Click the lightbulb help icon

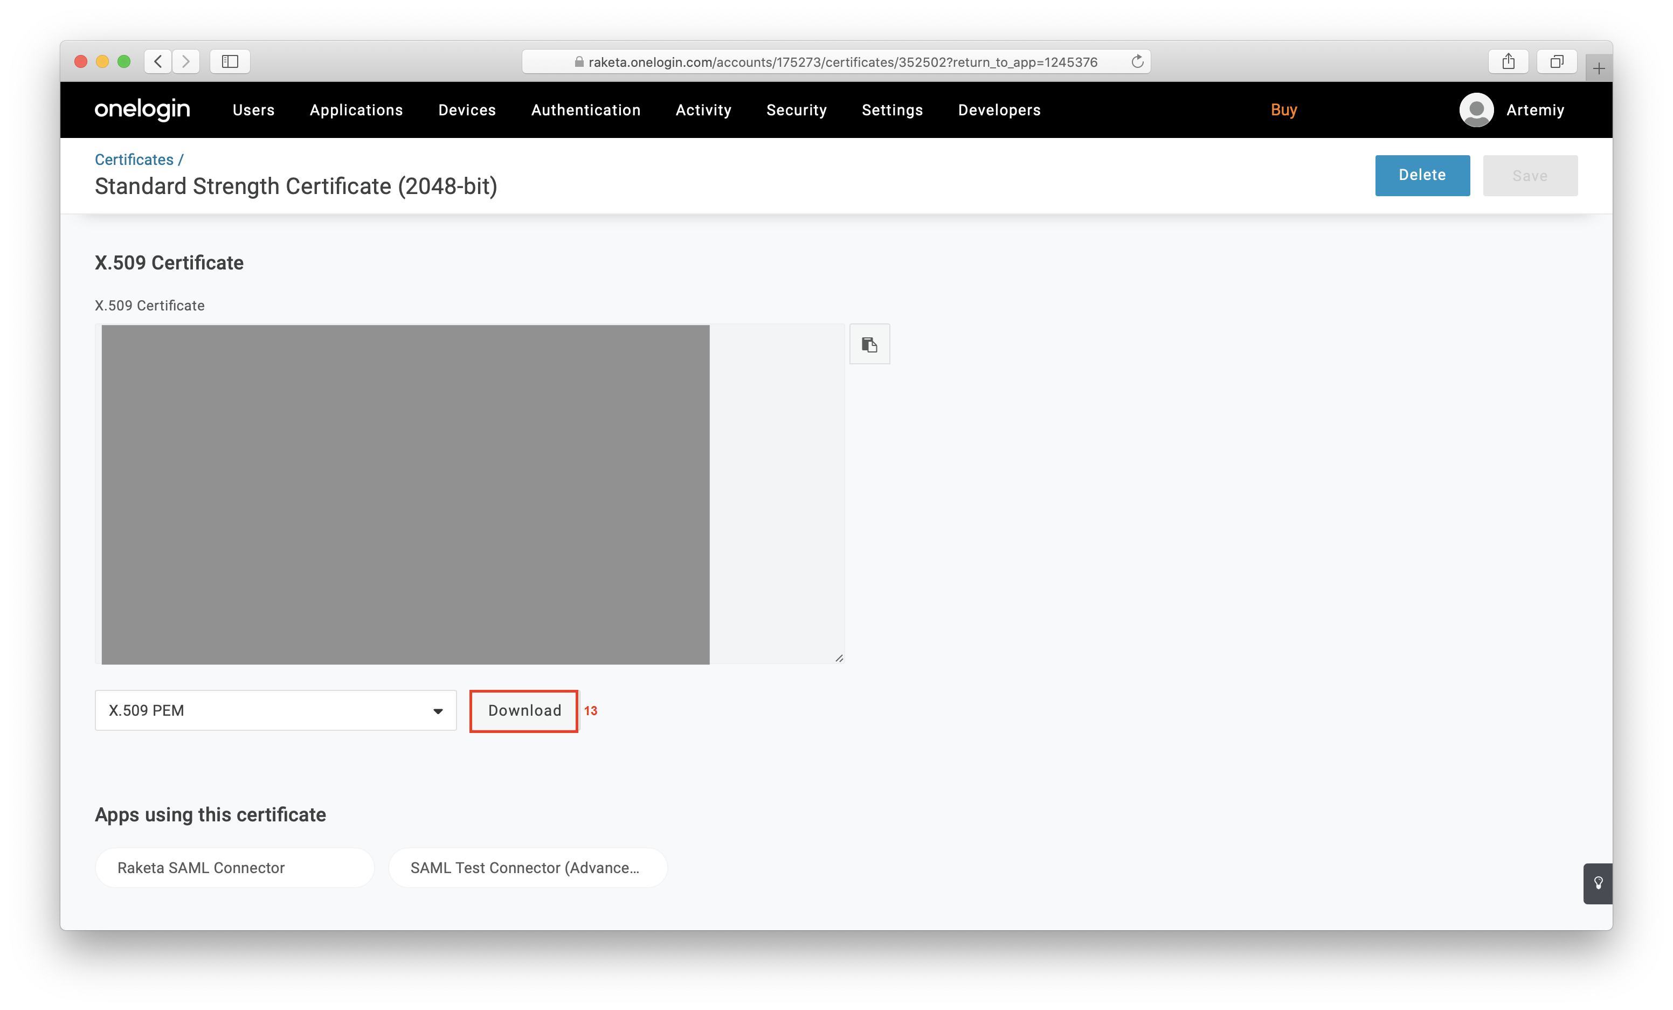(1598, 883)
